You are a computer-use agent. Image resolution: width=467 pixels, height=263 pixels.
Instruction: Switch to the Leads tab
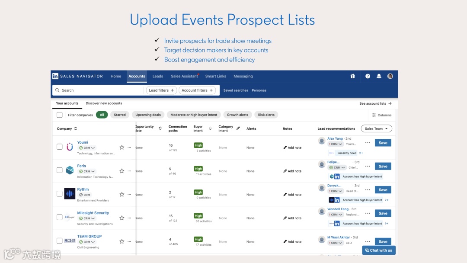(x=158, y=76)
